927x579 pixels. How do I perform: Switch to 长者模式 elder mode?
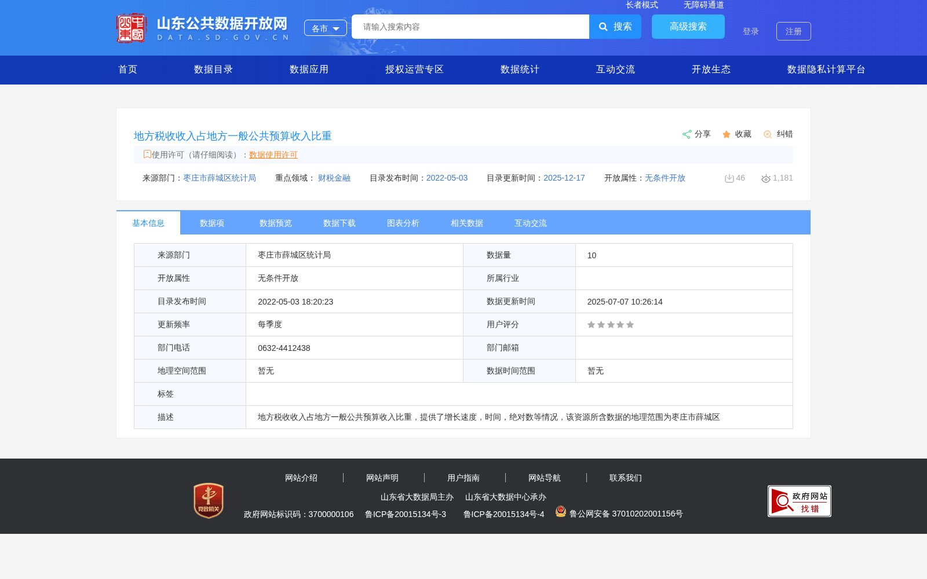[x=642, y=5]
